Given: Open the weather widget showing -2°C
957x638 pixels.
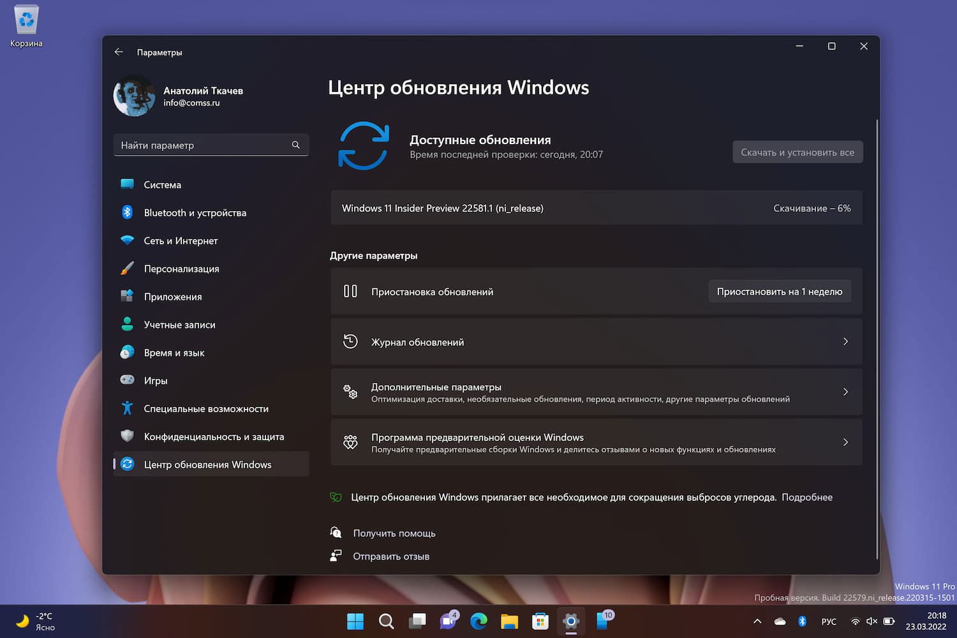Looking at the screenshot, I should [35, 621].
